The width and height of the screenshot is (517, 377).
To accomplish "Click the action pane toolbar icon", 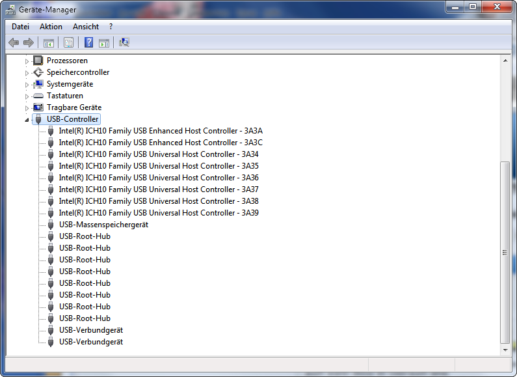I will pyautogui.click(x=104, y=42).
